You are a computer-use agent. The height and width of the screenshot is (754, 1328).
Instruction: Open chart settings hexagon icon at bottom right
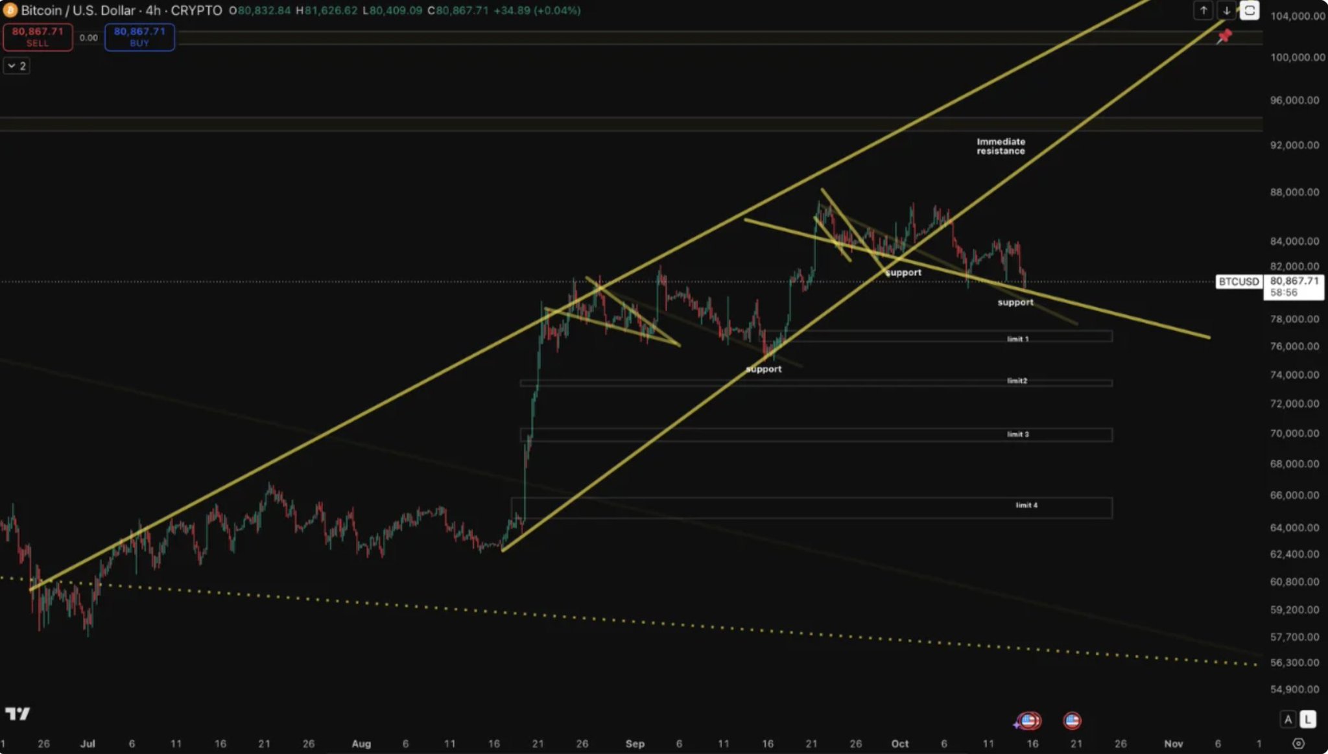point(1298,744)
